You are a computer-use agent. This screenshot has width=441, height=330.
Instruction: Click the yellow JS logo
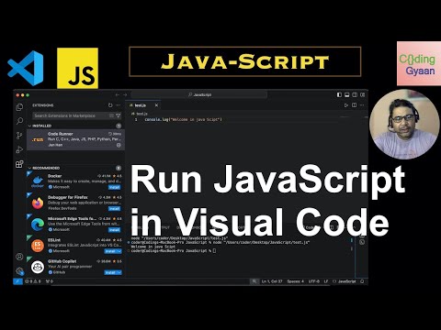[x=77, y=68]
